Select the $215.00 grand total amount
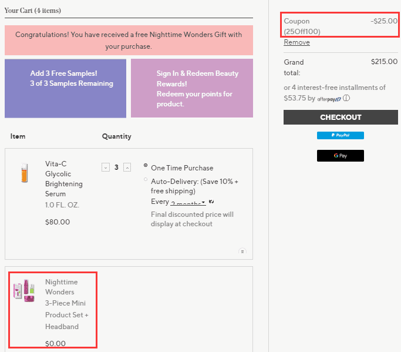This screenshot has width=401, height=352. [x=384, y=62]
